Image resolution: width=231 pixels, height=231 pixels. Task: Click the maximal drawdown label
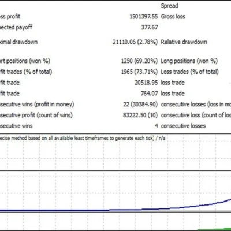(18, 42)
